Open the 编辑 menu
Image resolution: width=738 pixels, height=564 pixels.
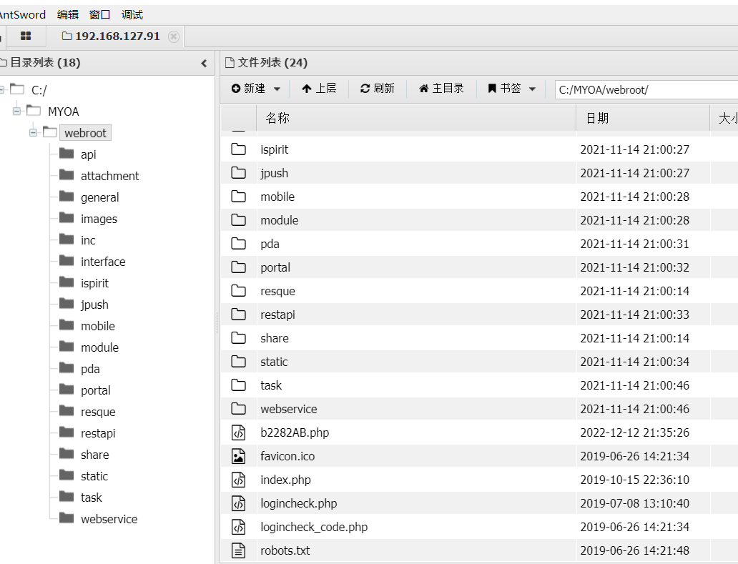[x=68, y=14]
